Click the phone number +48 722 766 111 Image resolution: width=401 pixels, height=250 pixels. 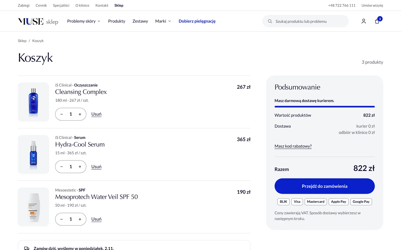342,5
